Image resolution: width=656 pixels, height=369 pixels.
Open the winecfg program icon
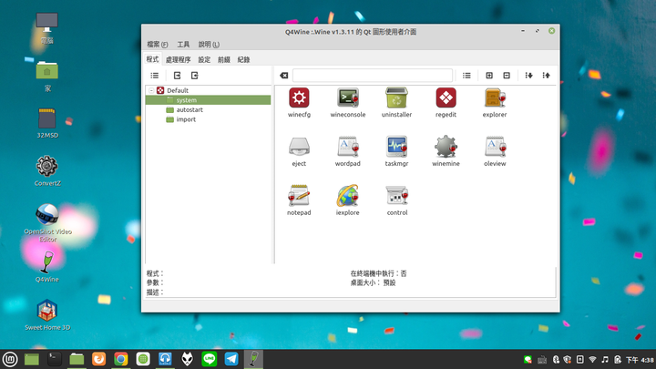[299, 97]
